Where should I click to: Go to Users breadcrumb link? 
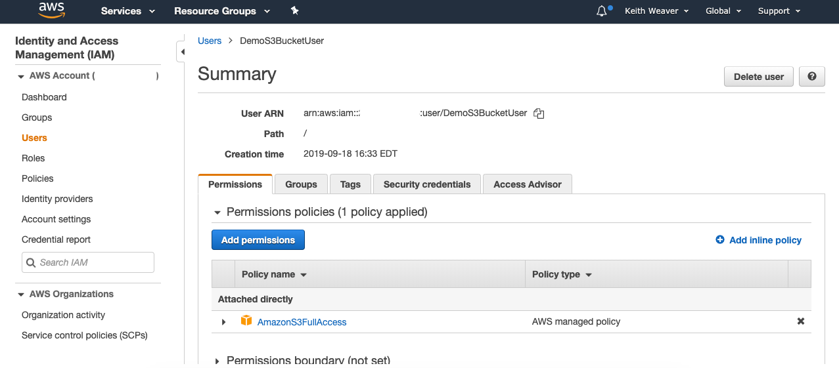pos(210,41)
